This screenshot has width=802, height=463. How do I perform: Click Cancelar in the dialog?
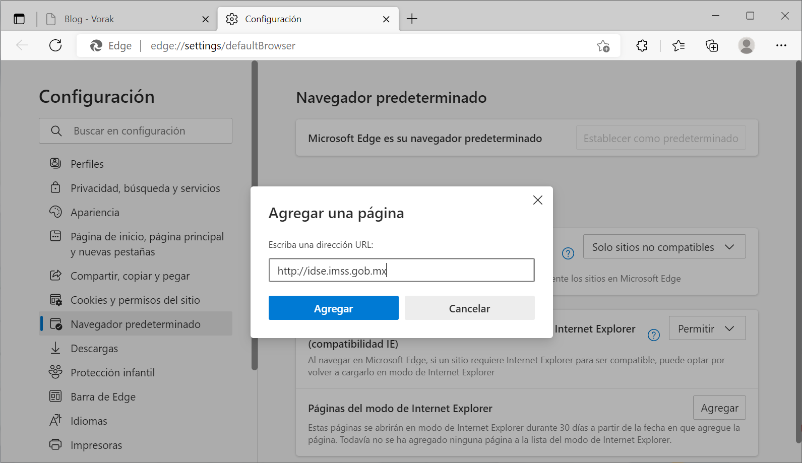[469, 308]
